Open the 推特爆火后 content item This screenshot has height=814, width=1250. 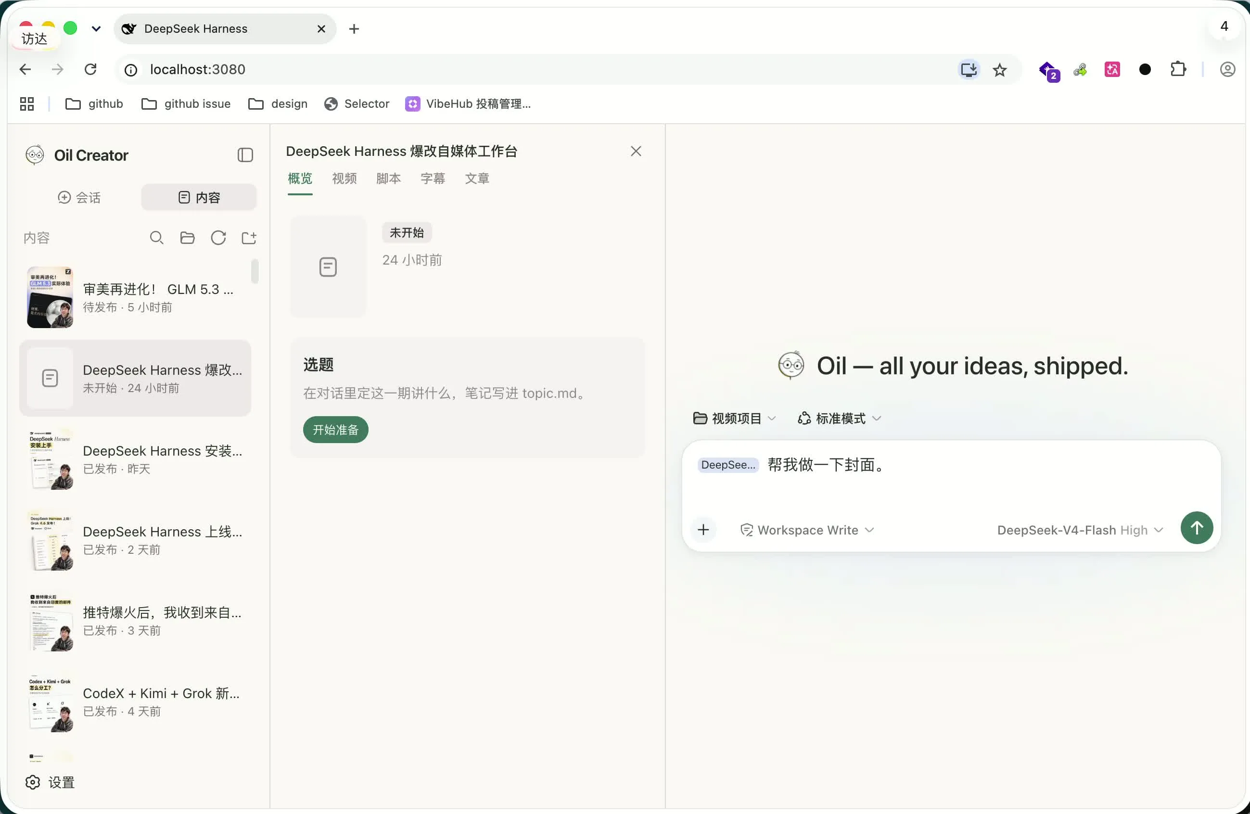[136, 621]
